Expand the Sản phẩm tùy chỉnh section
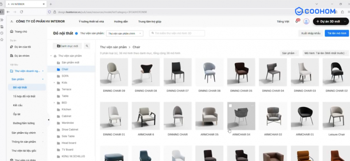The width and height of the screenshot is (350, 161). coord(43,133)
